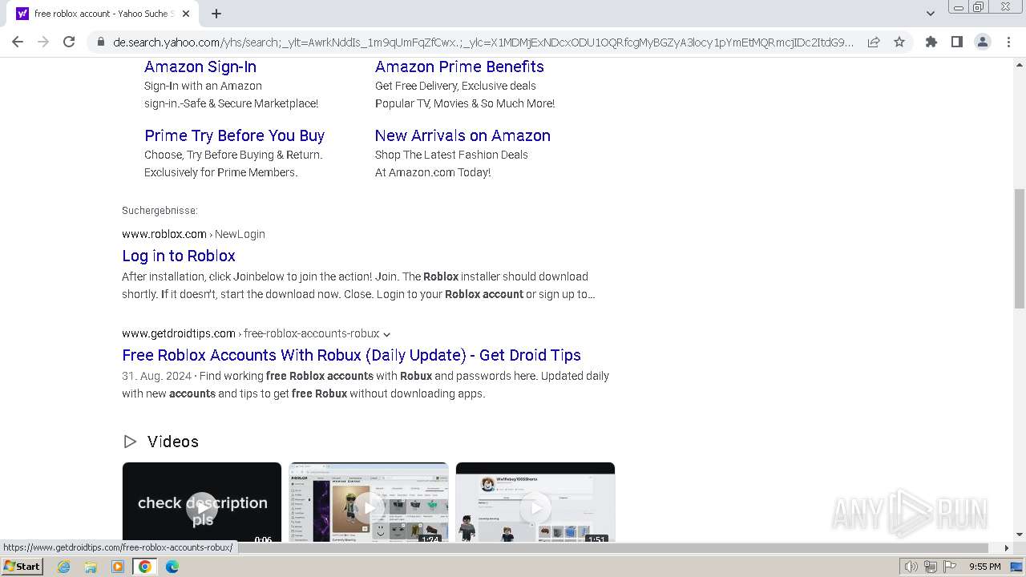Open Prime Try Before You Buy
This screenshot has width=1026, height=577.
[x=234, y=135]
